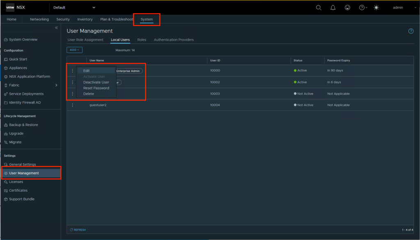The image size is (420, 240).
Task: Click the page help icon beside User Management
Action: point(411,31)
